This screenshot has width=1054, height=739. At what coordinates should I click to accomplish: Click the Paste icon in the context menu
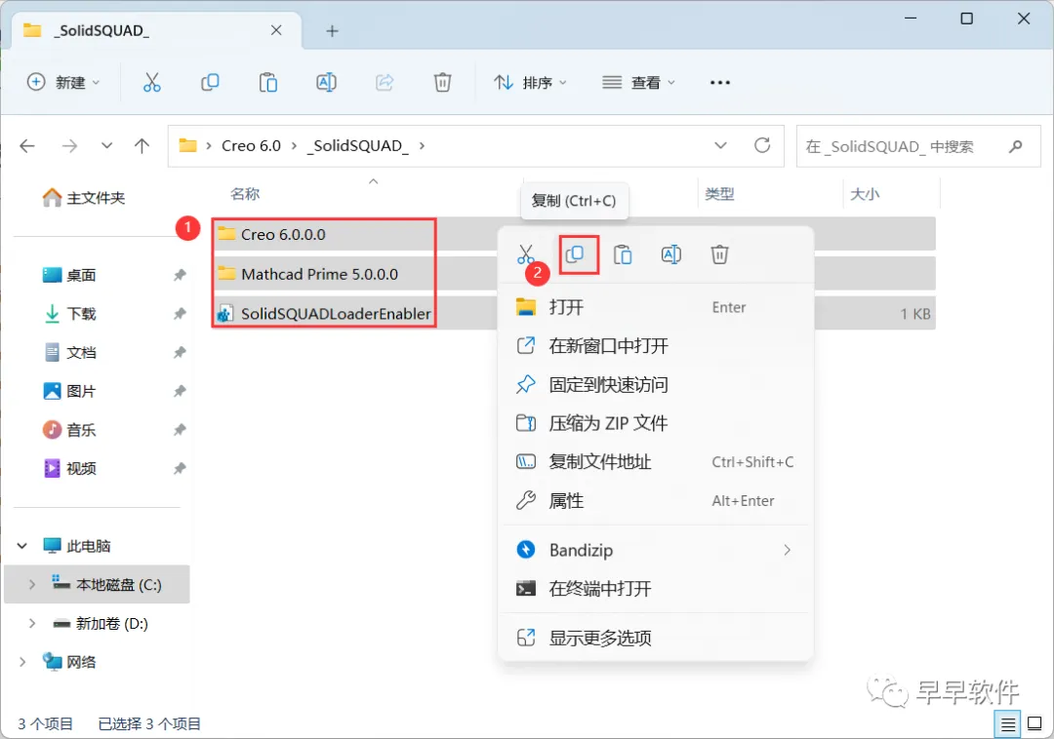click(x=623, y=254)
